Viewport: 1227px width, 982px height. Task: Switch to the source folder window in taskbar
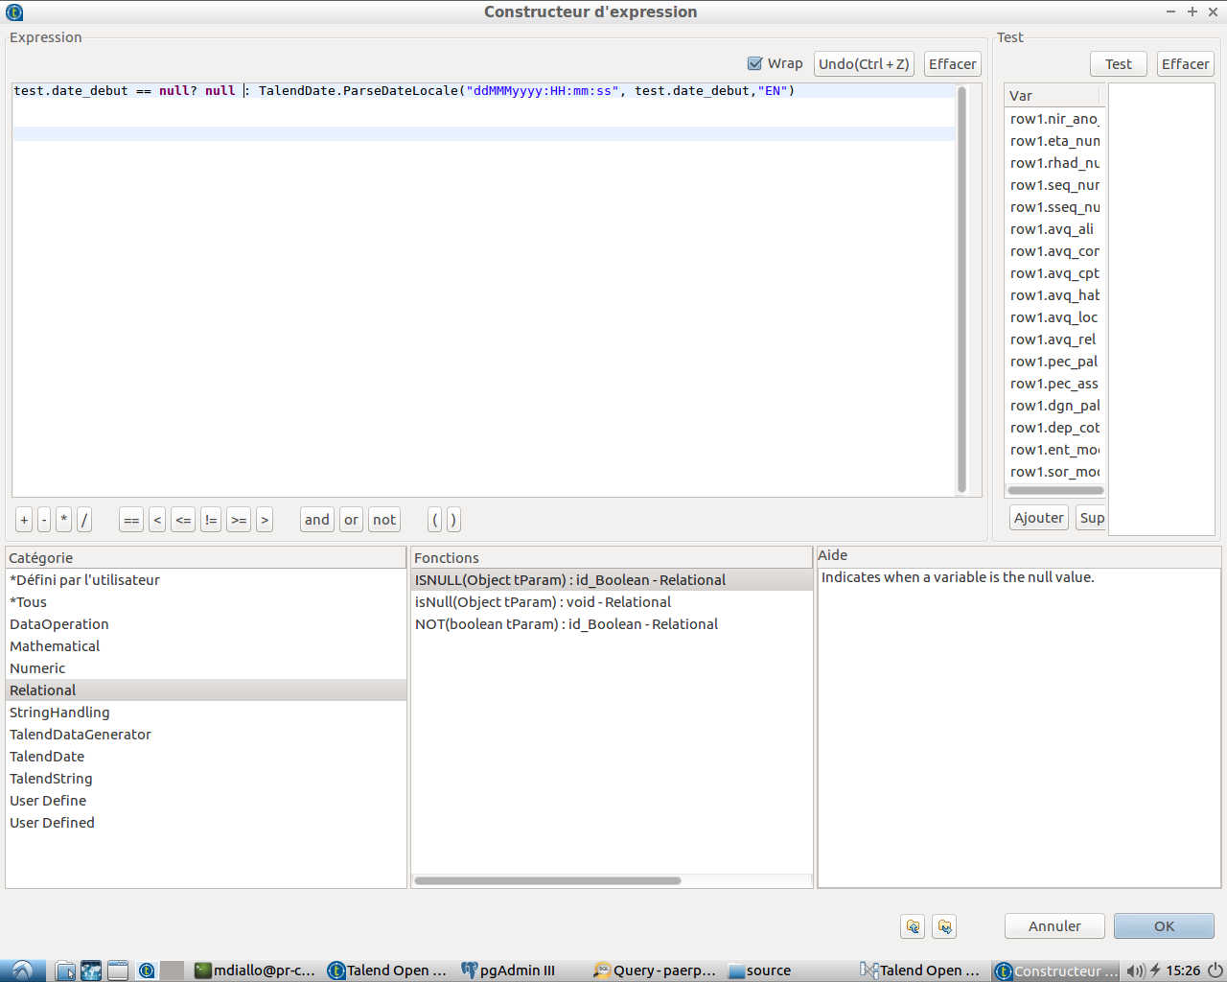coord(760,970)
